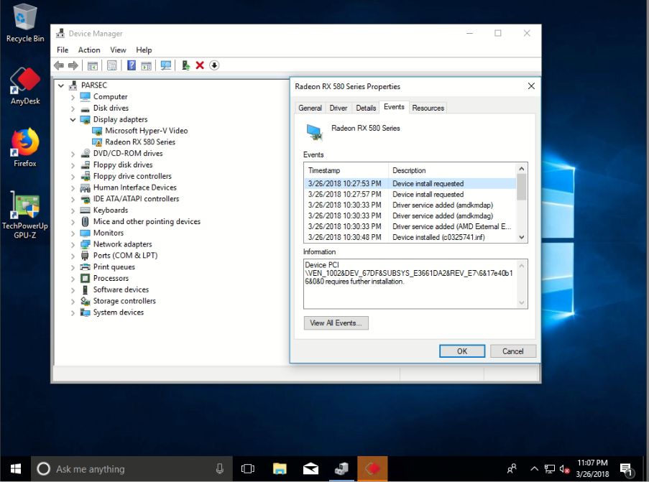This screenshot has height=482, width=649.
Task: Open the Help menu
Action: [144, 50]
